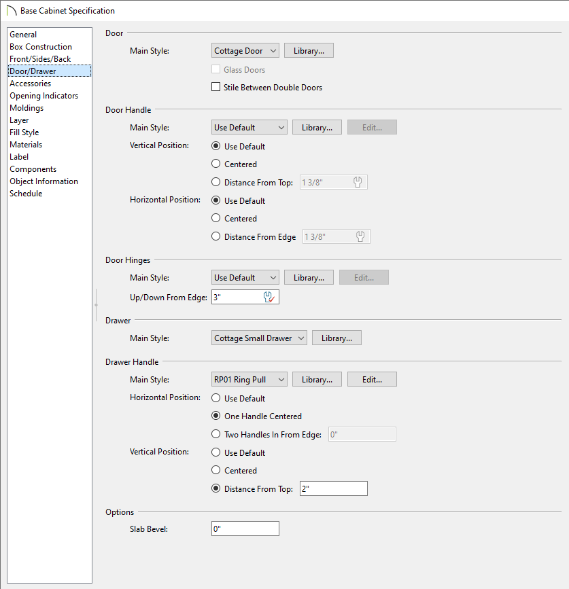569x589 pixels.
Task: Click the Up/Down From Edge input field
Action: tap(245, 297)
